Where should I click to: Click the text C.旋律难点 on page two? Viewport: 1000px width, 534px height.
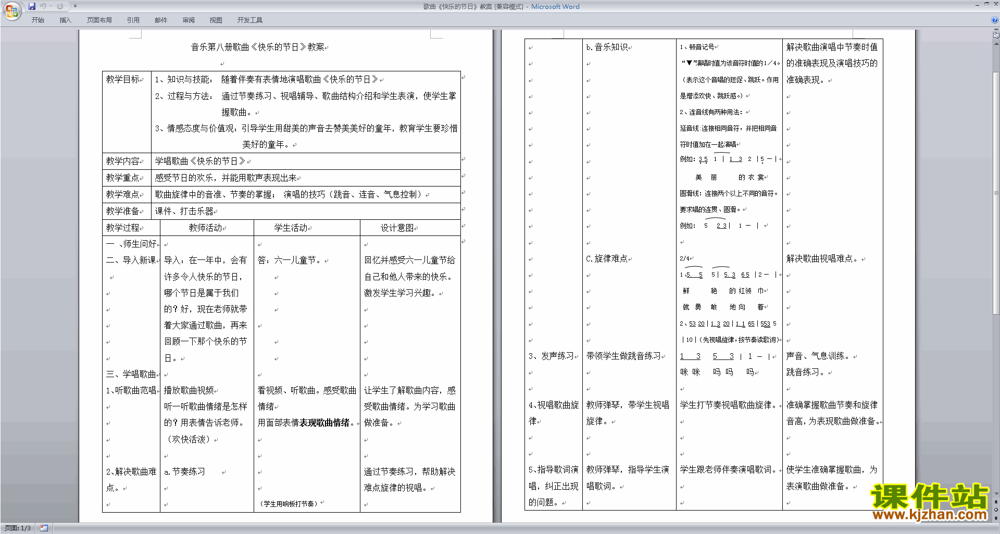[x=607, y=258]
